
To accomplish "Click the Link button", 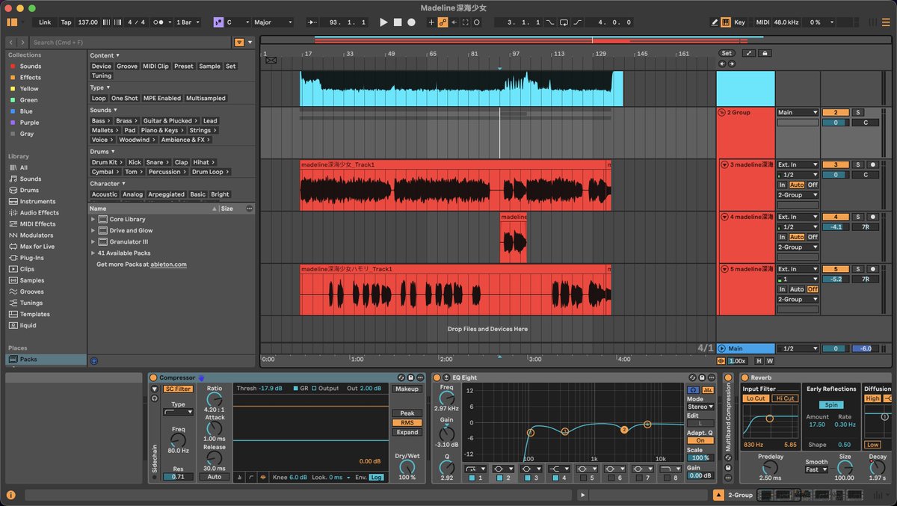I will pos(46,22).
